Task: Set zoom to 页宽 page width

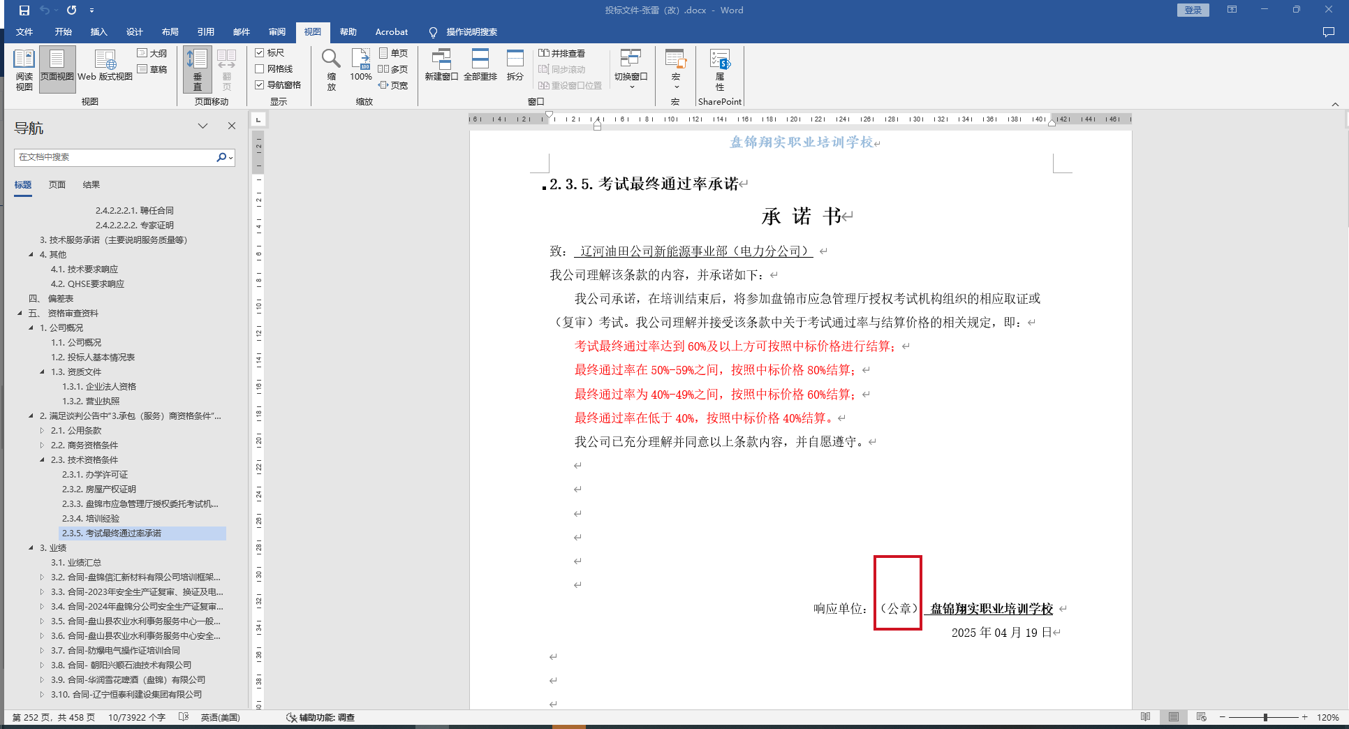Action: [x=393, y=85]
